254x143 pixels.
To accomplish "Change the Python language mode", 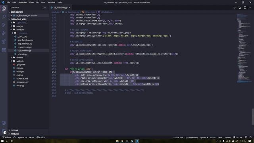I will (227, 137).
